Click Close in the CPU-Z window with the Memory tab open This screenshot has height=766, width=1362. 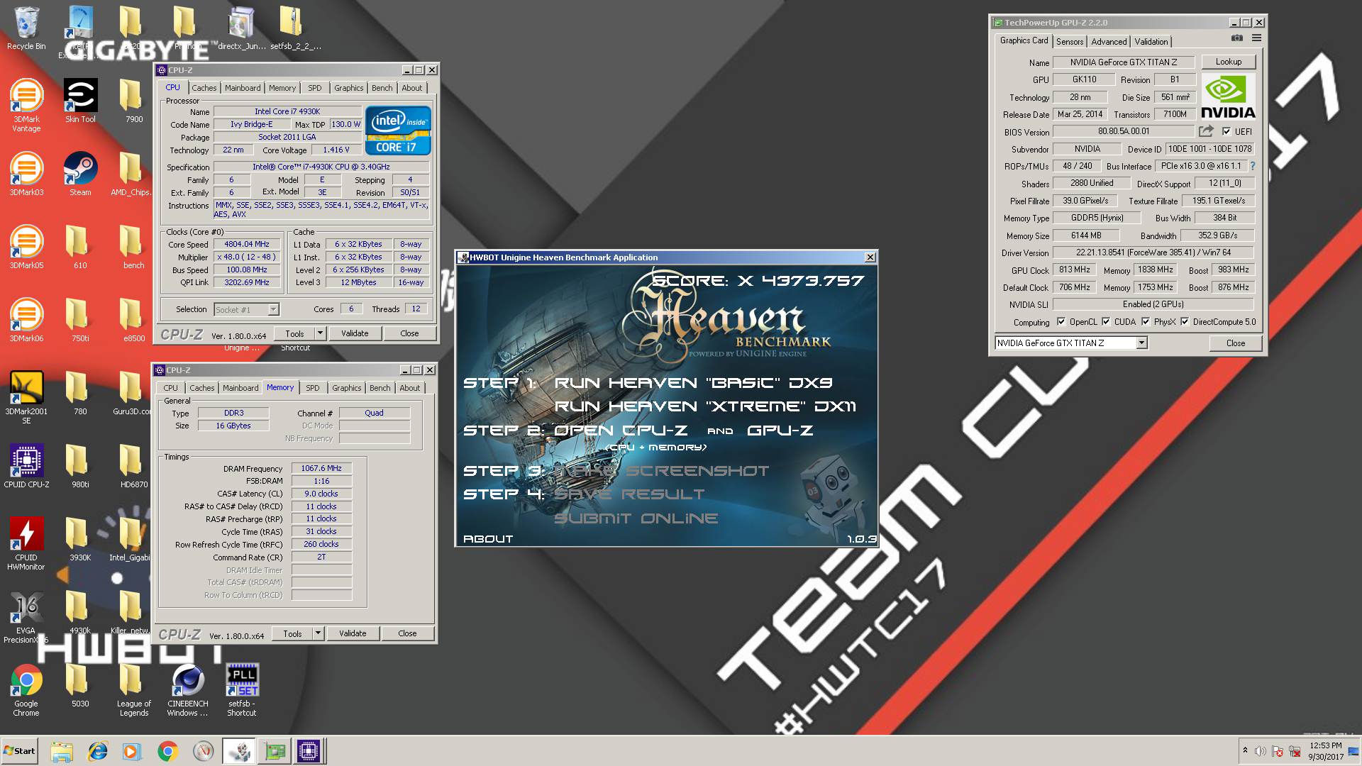pos(407,633)
